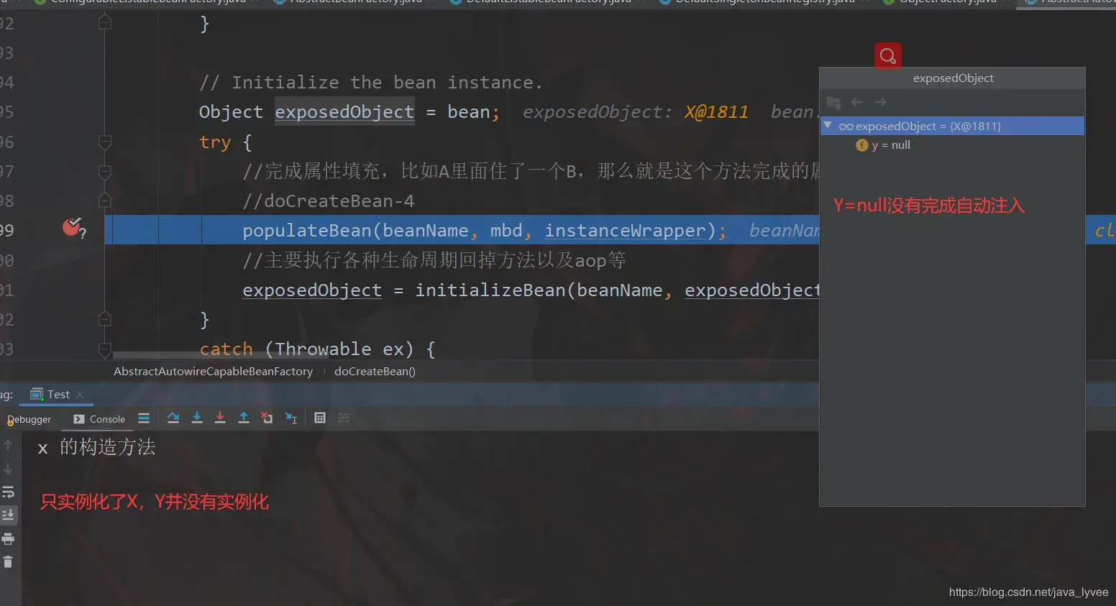Image resolution: width=1116 pixels, height=606 pixels.
Task: Switch to the Console tab
Action: coord(99,419)
